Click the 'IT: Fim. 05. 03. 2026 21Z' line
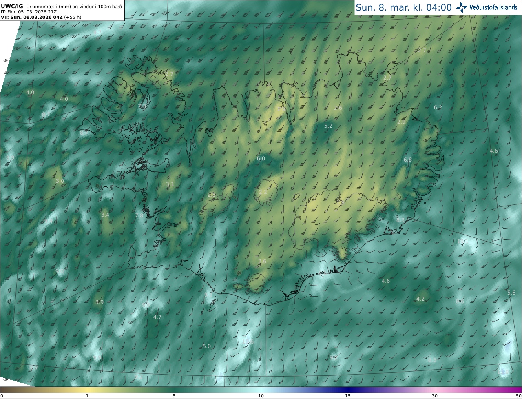 29,12
